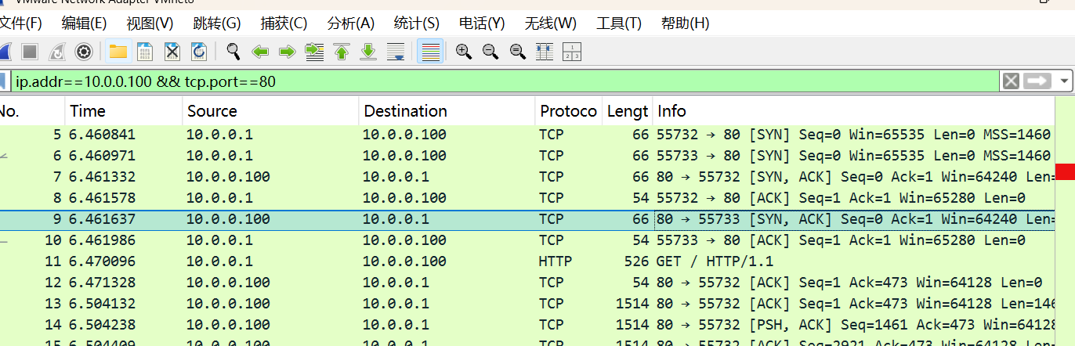
Task: Jump to last packet icon
Action: click(368, 52)
